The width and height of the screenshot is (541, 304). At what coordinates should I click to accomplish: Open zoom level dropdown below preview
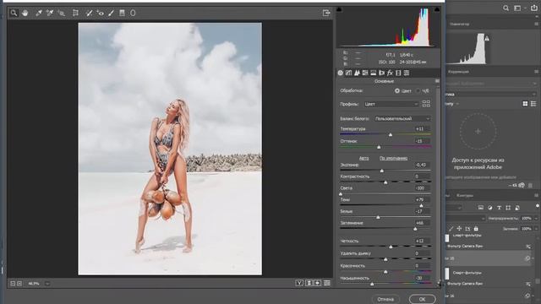click(47, 284)
